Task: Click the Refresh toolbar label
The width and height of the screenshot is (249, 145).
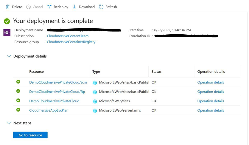Action: pyautogui.click(x=111, y=7)
